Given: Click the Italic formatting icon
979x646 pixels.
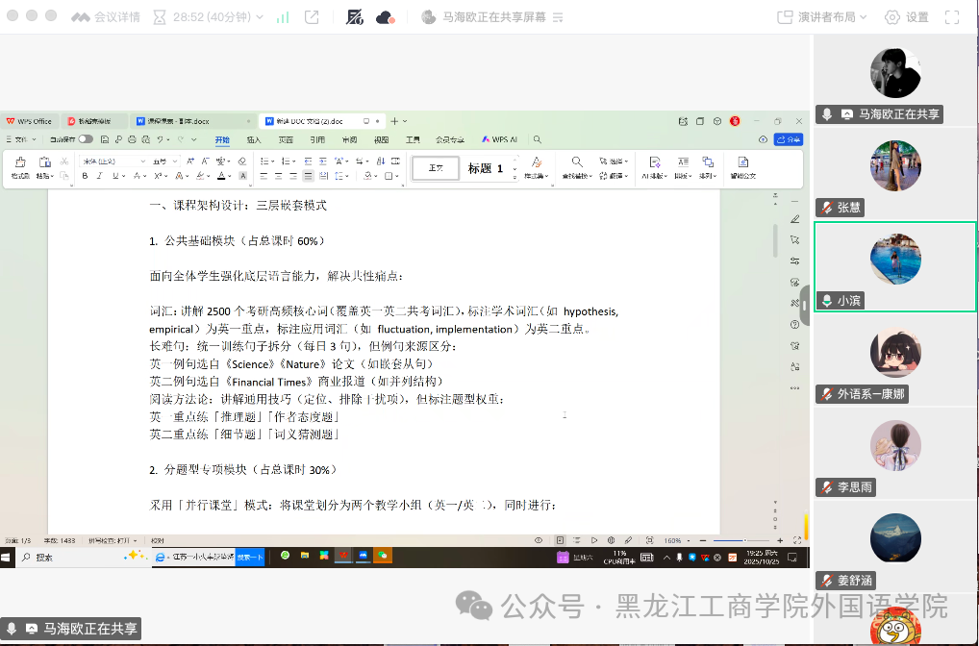Looking at the screenshot, I should (x=99, y=176).
